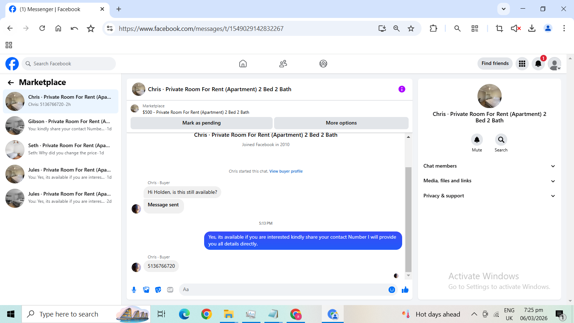Click chat scrollbar down arrow
The height and width of the screenshot is (323, 574).
pyautogui.click(x=408, y=276)
